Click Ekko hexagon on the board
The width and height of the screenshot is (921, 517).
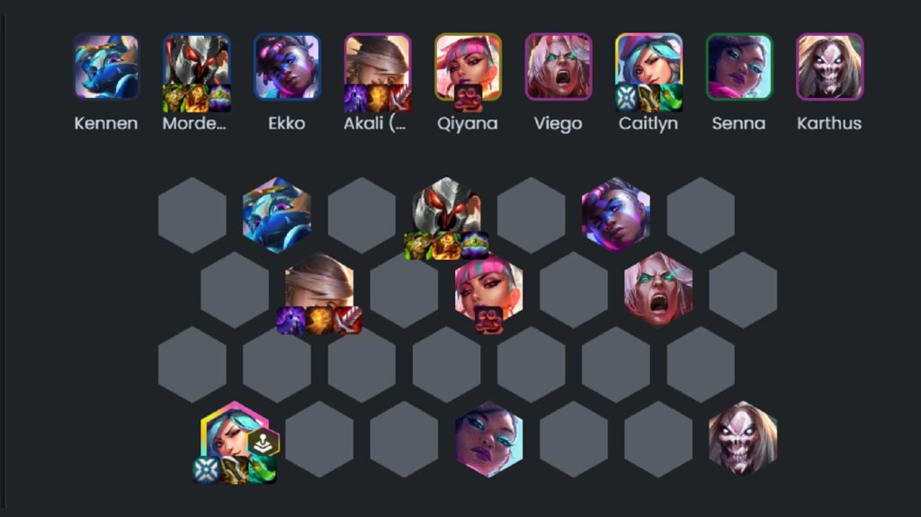615,215
